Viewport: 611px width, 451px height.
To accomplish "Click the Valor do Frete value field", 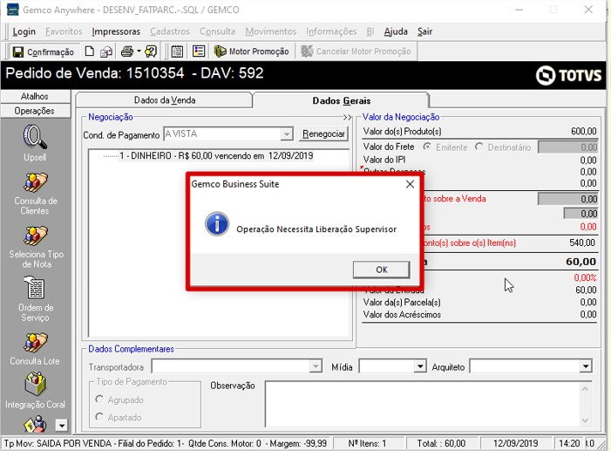I will [567, 147].
